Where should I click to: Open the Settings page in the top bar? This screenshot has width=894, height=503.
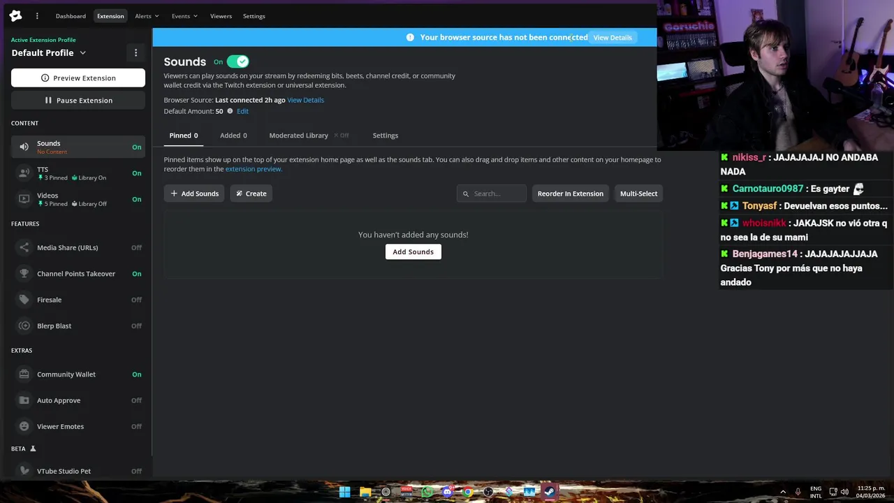(x=254, y=16)
